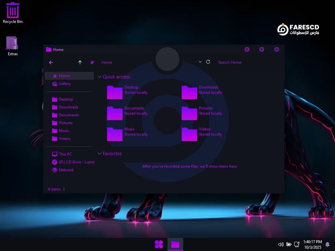Click the back arrow in Explorer

[x=51, y=62]
